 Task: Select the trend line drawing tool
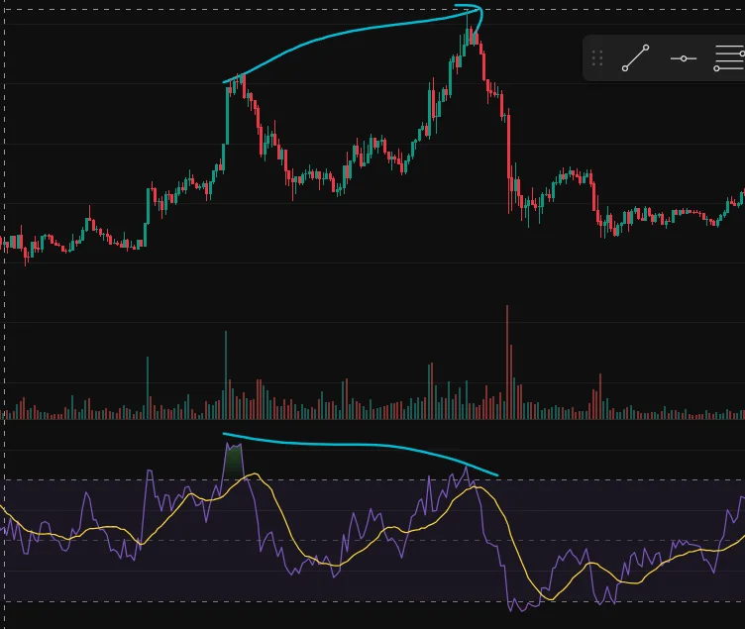pyautogui.click(x=635, y=58)
